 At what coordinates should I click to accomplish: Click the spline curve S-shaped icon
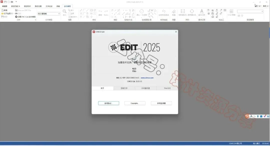click(x=164, y=11)
